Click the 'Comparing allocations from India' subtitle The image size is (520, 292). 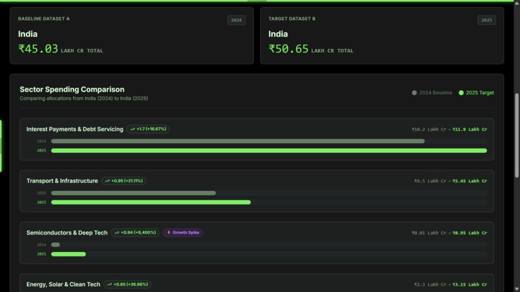coord(84,99)
